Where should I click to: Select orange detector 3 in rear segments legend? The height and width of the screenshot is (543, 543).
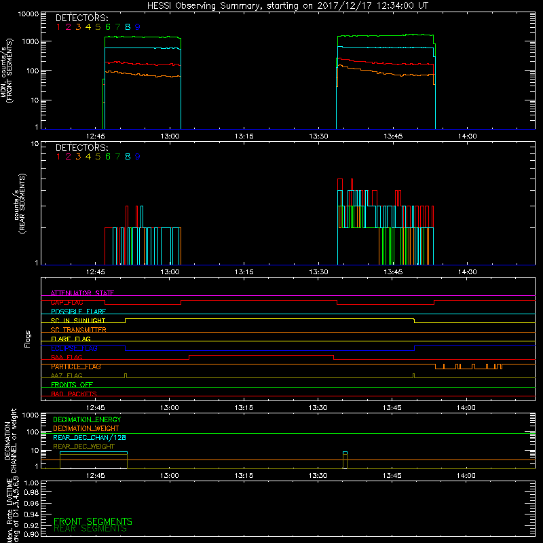[x=78, y=157]
